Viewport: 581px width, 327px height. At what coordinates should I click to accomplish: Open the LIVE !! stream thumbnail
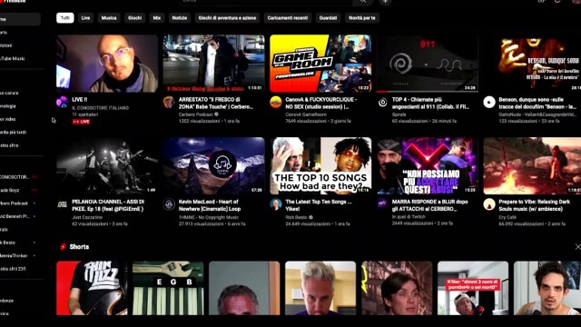[107, 64]
